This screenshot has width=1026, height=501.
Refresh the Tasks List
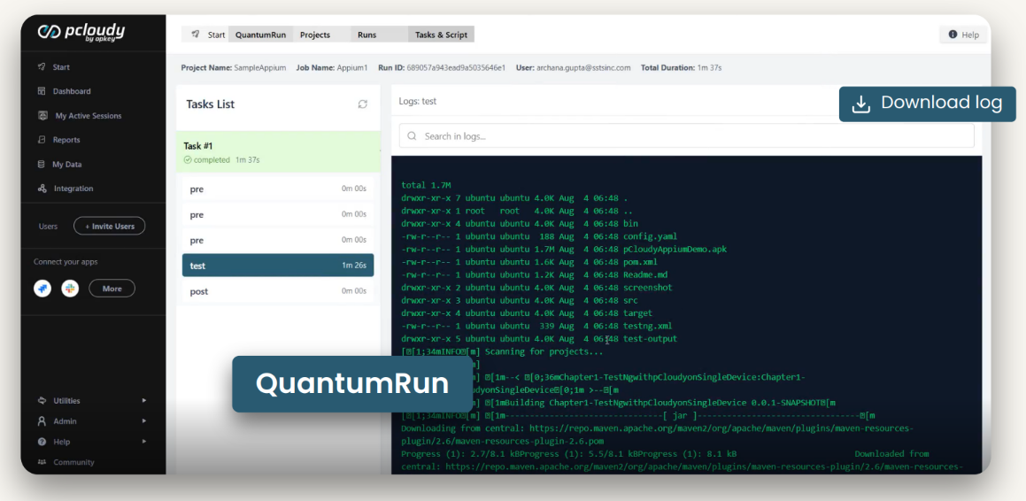click(362, 104)
